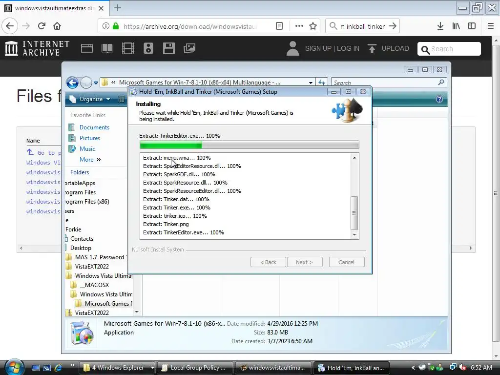Image resolution: width=500 pixels, height=375 pixels.
Task: Open Explorer Organize menu
Action: click(90, 99)
